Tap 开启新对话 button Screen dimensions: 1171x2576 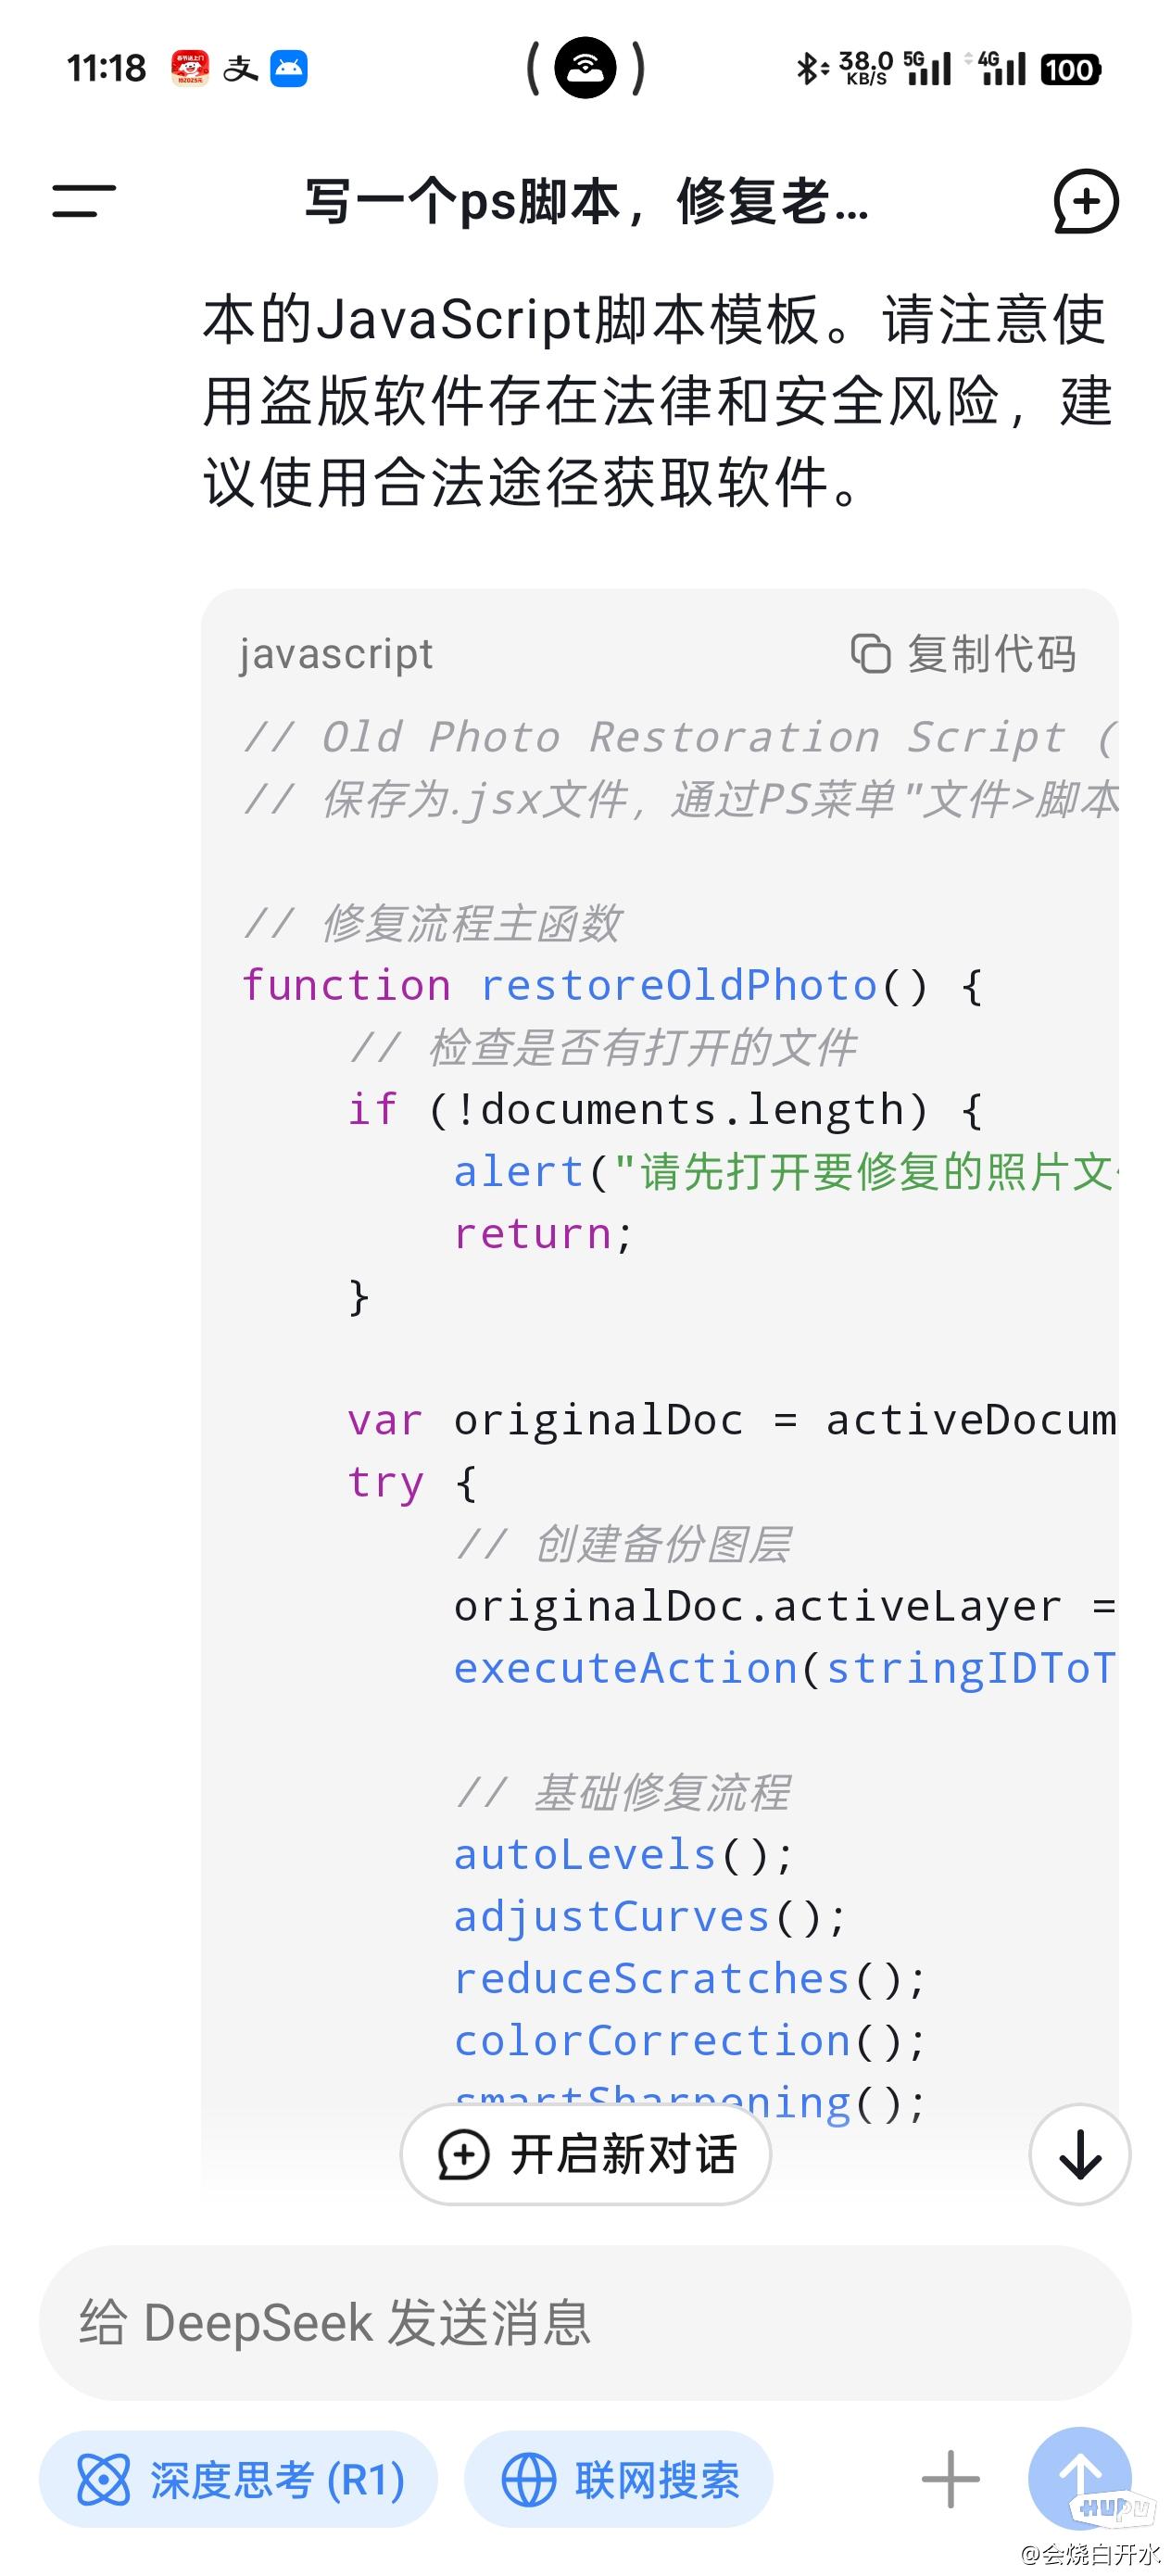click(586, 2154)
